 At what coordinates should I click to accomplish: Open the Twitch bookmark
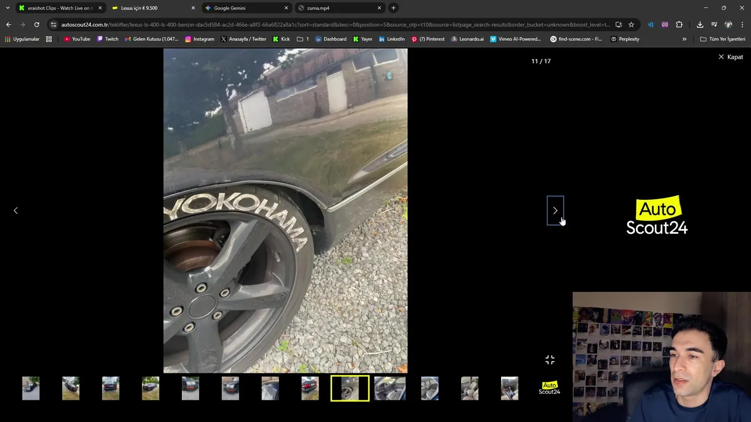107,39
